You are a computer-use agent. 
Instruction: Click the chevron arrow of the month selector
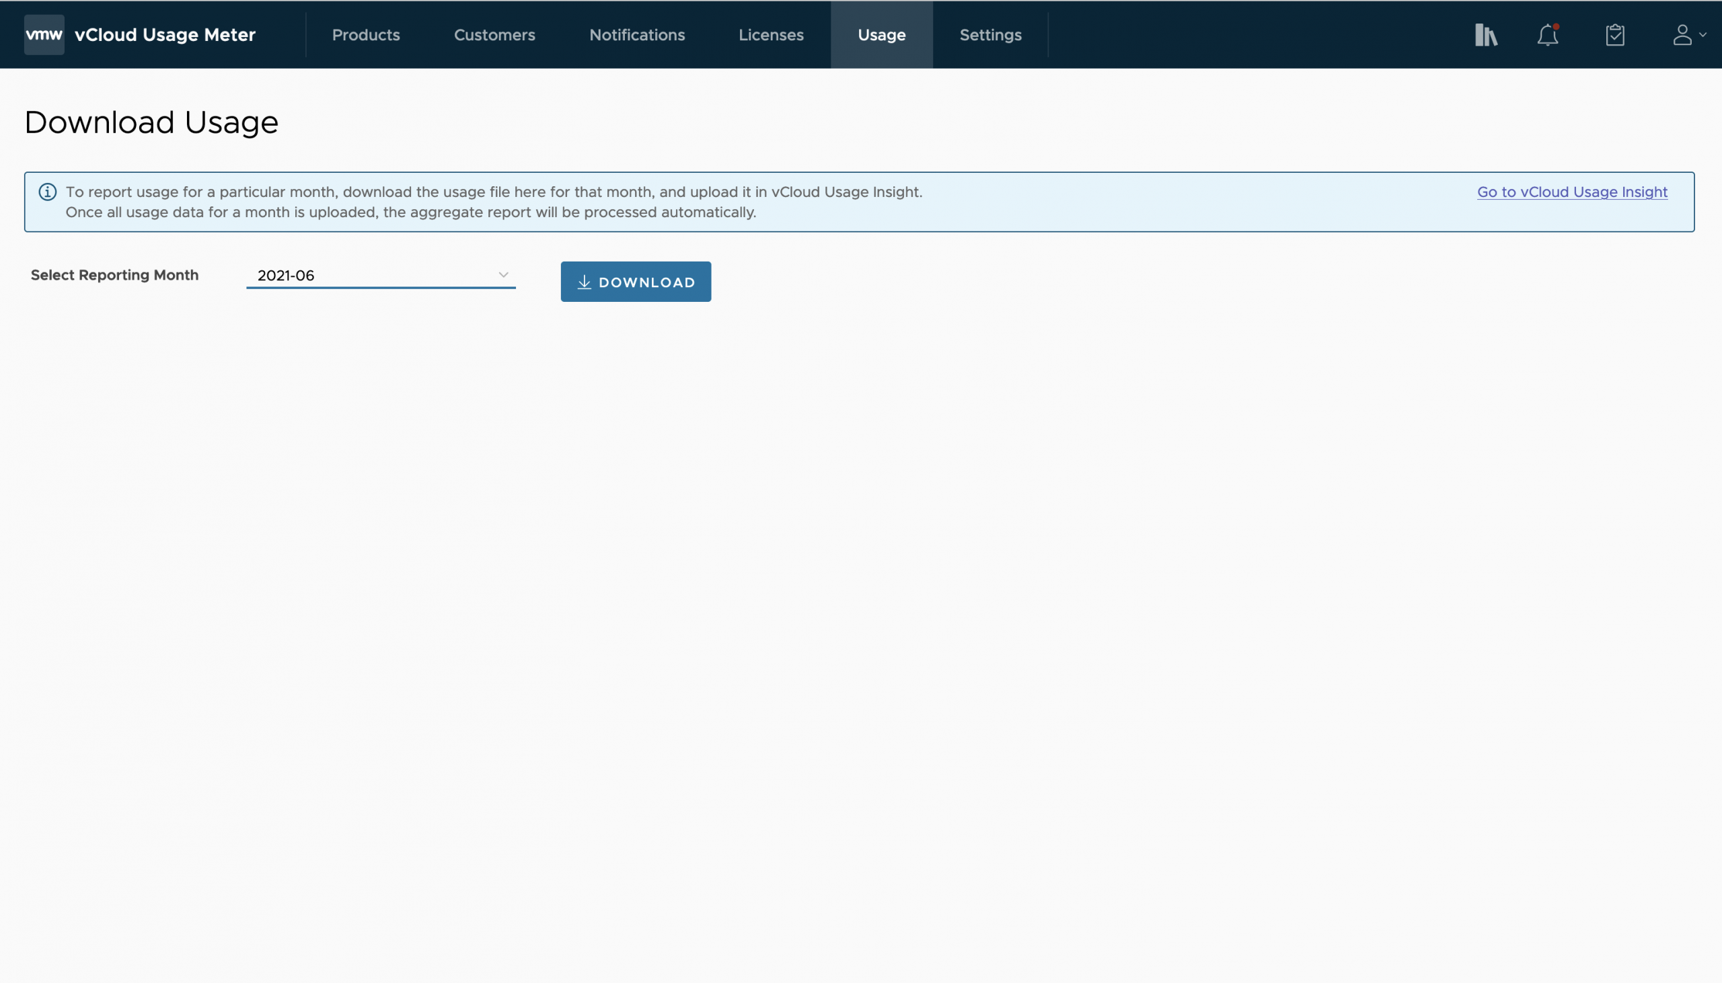[x=503, y=275]
